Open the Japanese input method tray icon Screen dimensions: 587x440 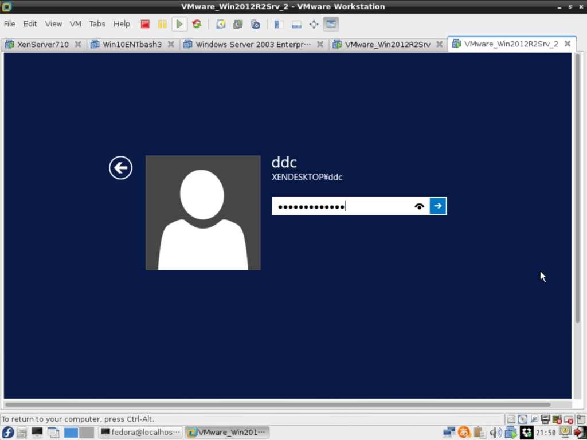tap(464, 433)
